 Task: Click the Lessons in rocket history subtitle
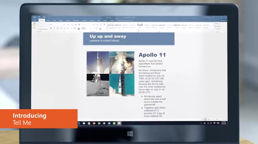point(104,41)
